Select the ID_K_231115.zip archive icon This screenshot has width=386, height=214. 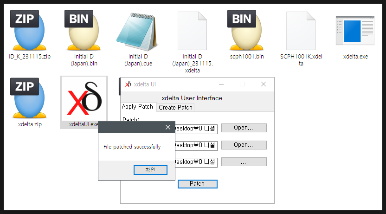click(x=29, y=30)
